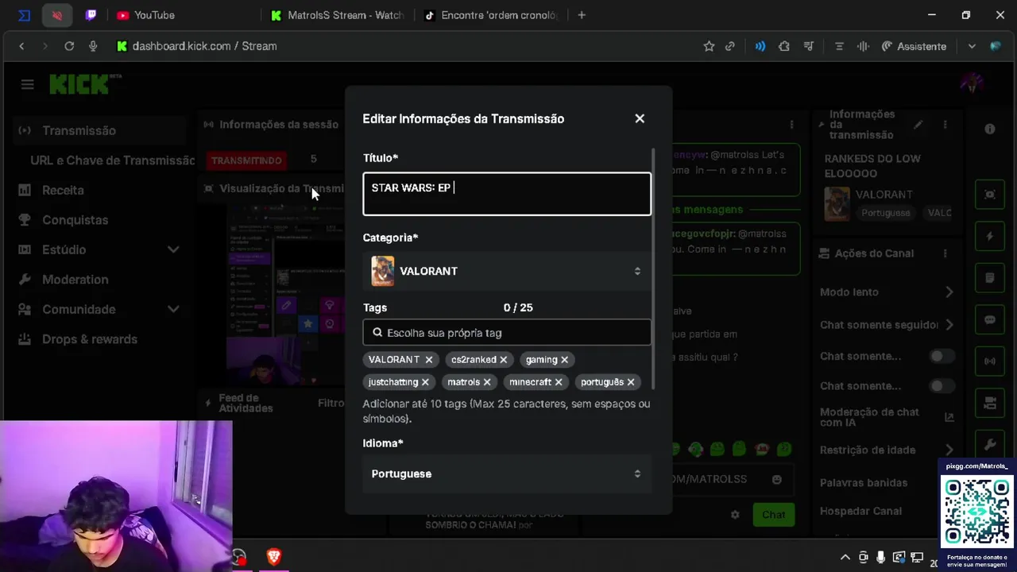Screen dimensions: 1017x572
Task: Open Informações da transmissão options menu
Action: tap(945, 125)
